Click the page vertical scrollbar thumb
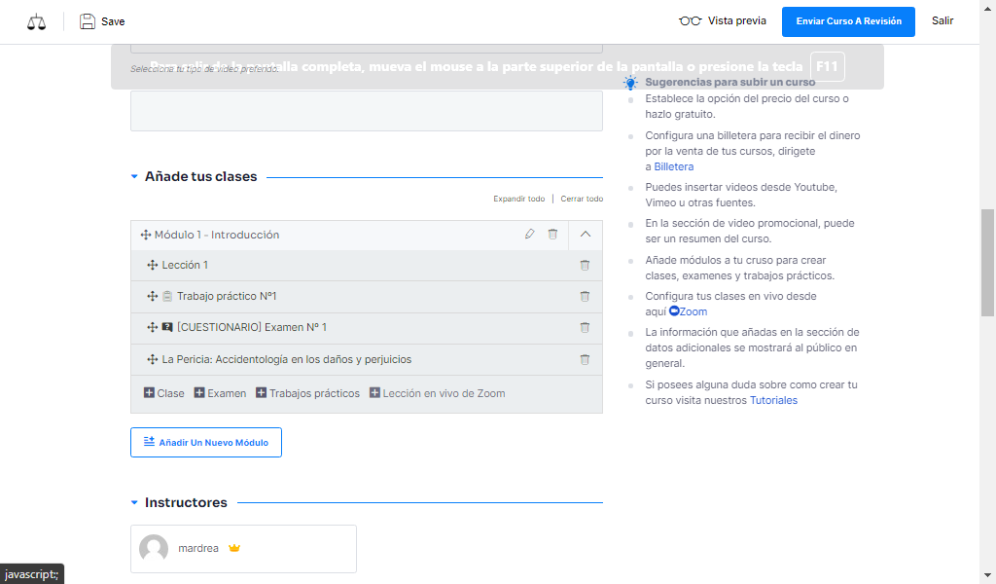Viewport: 996px width, 584px height. click(988, 263)
